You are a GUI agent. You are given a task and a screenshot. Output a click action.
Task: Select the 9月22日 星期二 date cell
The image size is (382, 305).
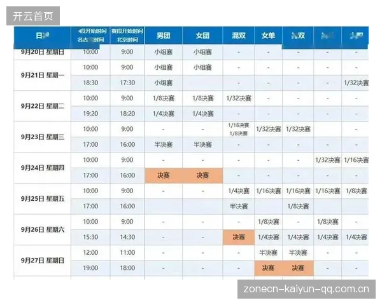[43, 106]
